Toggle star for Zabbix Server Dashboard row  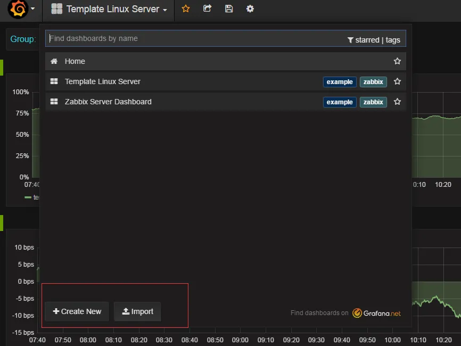coord(397,102)
